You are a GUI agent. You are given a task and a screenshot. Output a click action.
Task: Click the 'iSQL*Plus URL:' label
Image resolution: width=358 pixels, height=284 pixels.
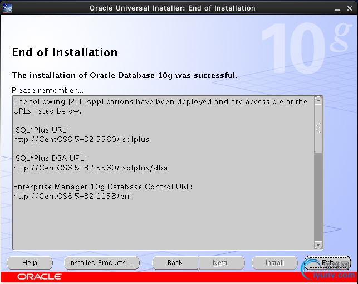click(x=41, y=130)
